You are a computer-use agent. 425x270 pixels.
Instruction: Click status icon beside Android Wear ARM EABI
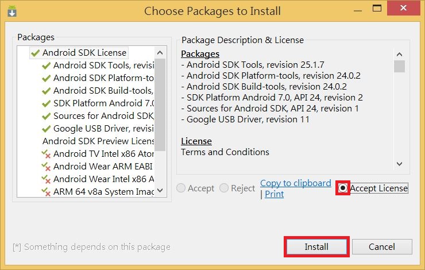click(47, 167)
